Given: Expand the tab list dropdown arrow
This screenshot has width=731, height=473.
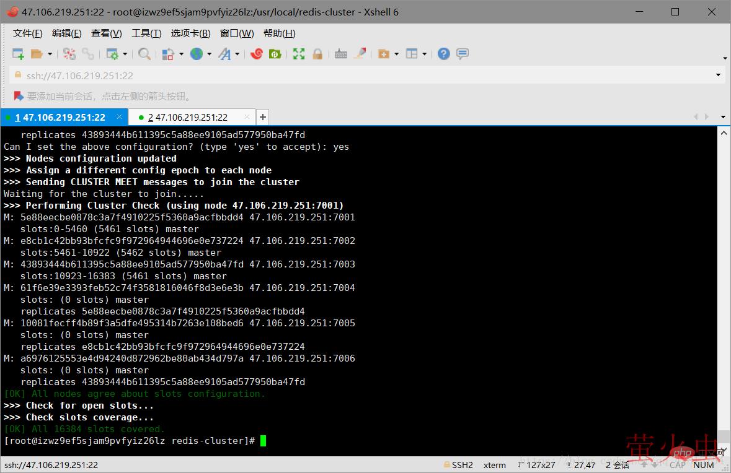Looking at the screenshot, I should click(x=723, y=117).
